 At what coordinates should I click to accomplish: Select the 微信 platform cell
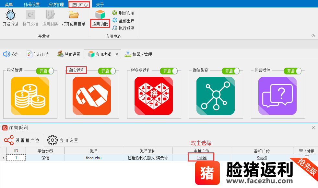tap(45, 158)
